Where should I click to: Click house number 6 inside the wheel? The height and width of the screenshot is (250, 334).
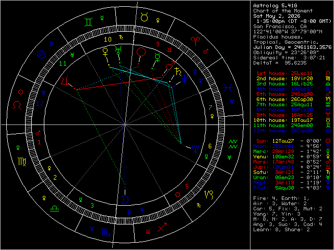coord(210,146)
